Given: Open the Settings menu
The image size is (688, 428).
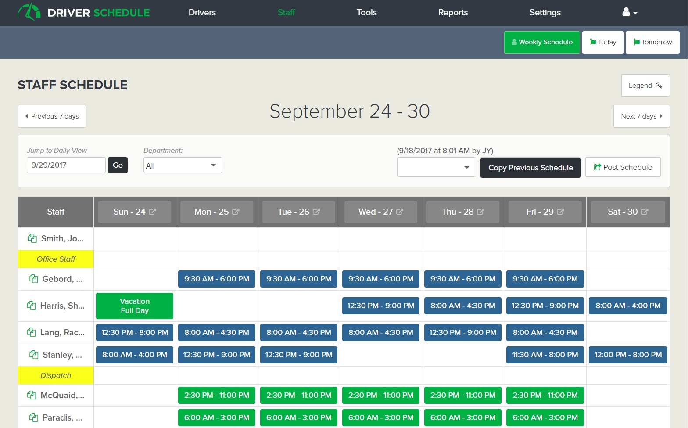Looking at the screenshot, I should [x=545, y=13].
